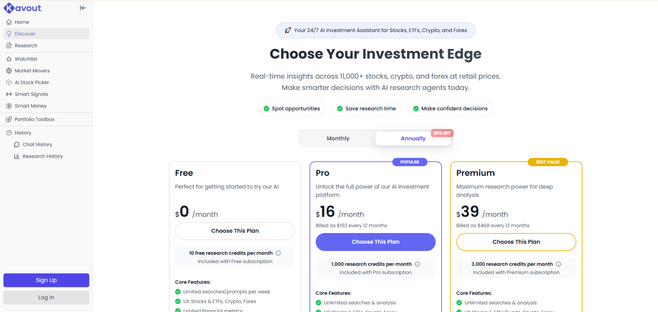Open info tooltip for Premium research credits
This screenshot has width=658, height=312.
pyautogui.click(x=559, y=264)
